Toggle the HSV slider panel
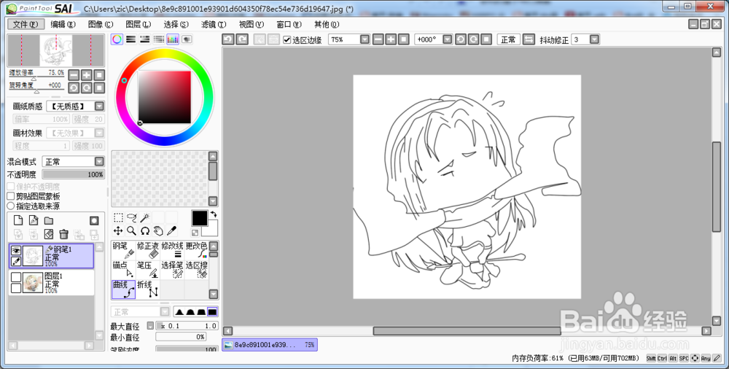This screenshot has width=729, height=369. click(144, 39)
